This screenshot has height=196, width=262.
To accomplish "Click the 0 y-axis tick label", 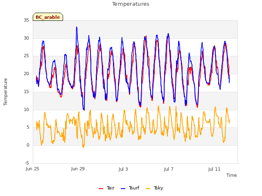I will coord(28,145).
